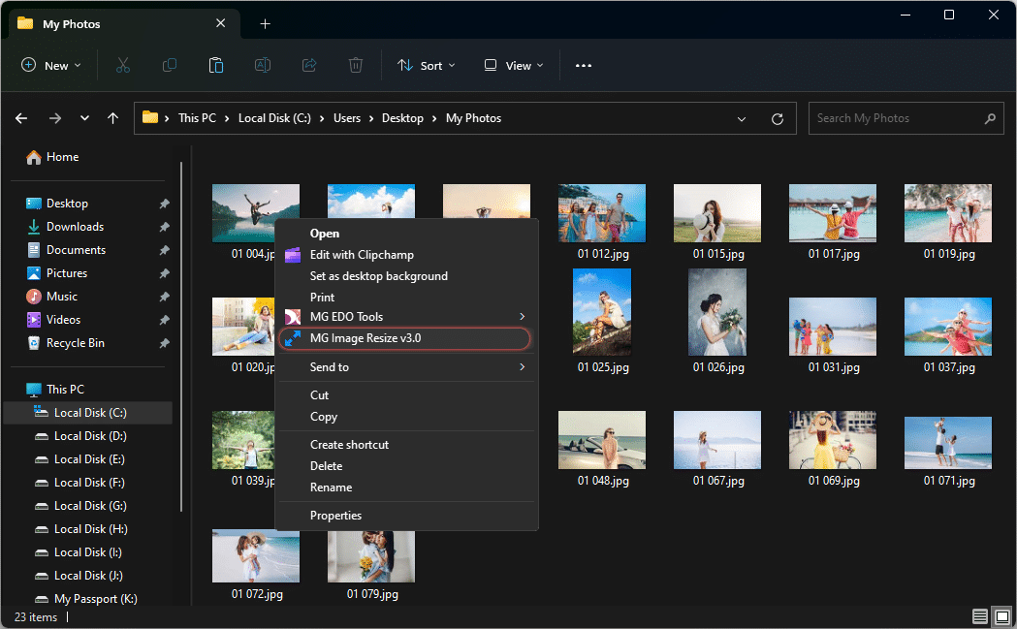Switch to large thumbnails view in status bar

pyautogui.click(x=1002, y=616)
